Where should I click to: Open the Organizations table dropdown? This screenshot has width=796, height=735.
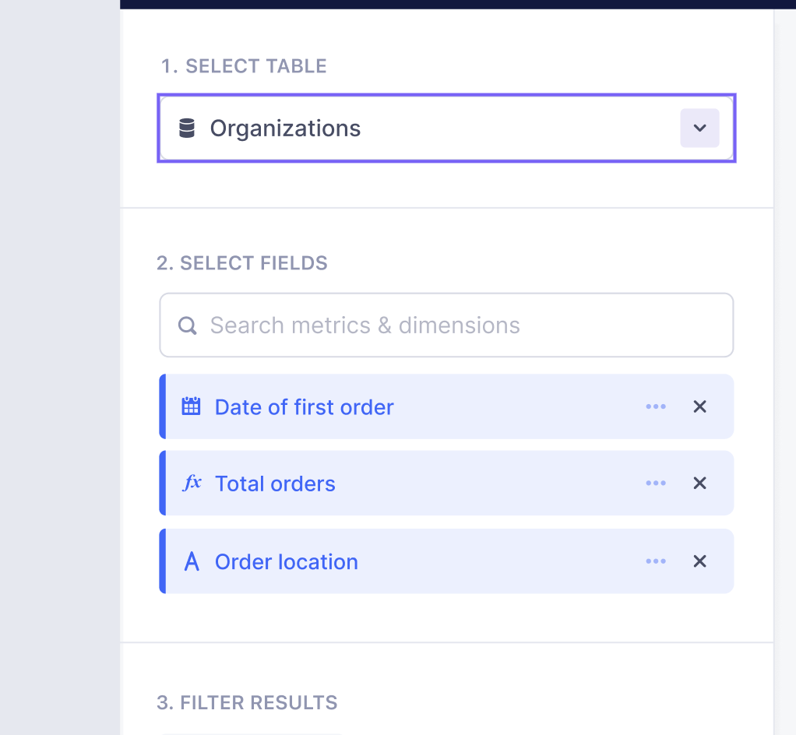[699, 128]
